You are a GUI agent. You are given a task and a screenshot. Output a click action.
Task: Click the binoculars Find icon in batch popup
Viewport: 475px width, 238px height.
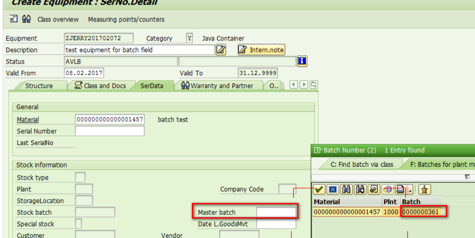[x=346, y=189]
